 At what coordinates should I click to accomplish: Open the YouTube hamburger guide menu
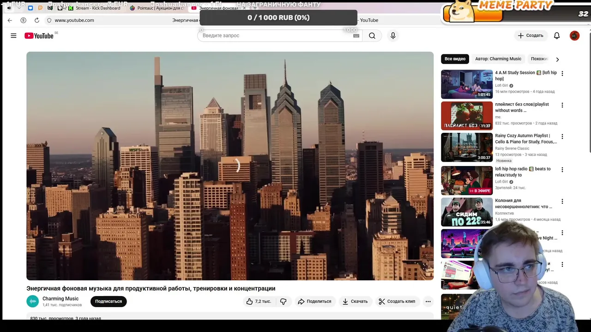click(13, 36)
